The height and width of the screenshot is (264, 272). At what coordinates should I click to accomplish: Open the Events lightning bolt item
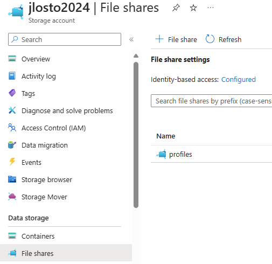(31, 162)
